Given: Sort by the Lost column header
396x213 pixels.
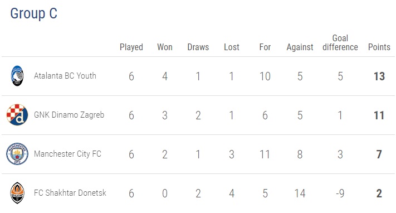Looking at the screenshot, I should 232,47.
